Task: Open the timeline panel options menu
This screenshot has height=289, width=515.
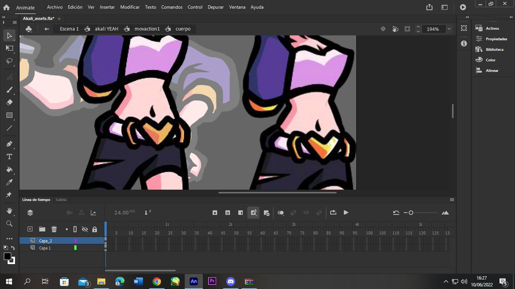Action: [452, 200]
